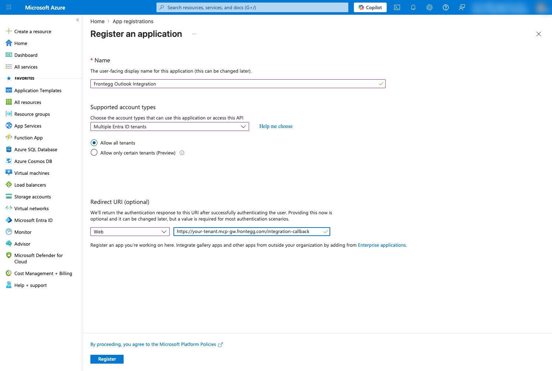Open the user account avatar
This screenshot has height=371, width=552.
pos(541,7)
